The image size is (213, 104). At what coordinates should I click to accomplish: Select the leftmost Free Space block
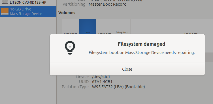pyautogui.click(x=71, y=27)
